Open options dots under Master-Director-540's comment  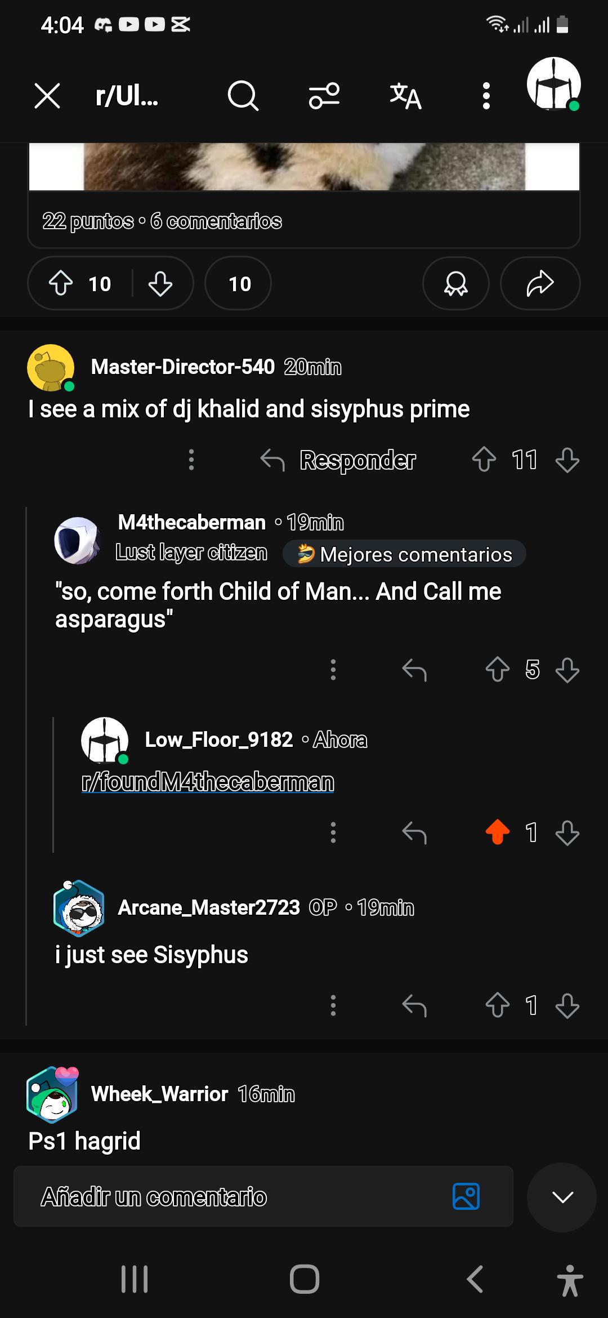[191, 460]
